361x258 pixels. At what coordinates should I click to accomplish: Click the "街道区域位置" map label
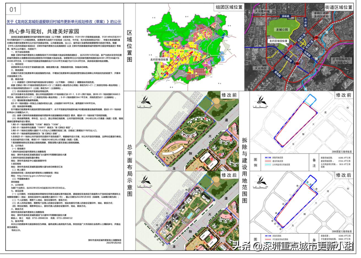339,7
